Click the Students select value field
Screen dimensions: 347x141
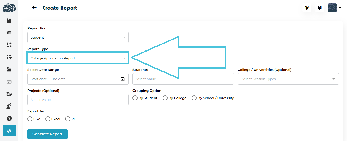point(183,79)
